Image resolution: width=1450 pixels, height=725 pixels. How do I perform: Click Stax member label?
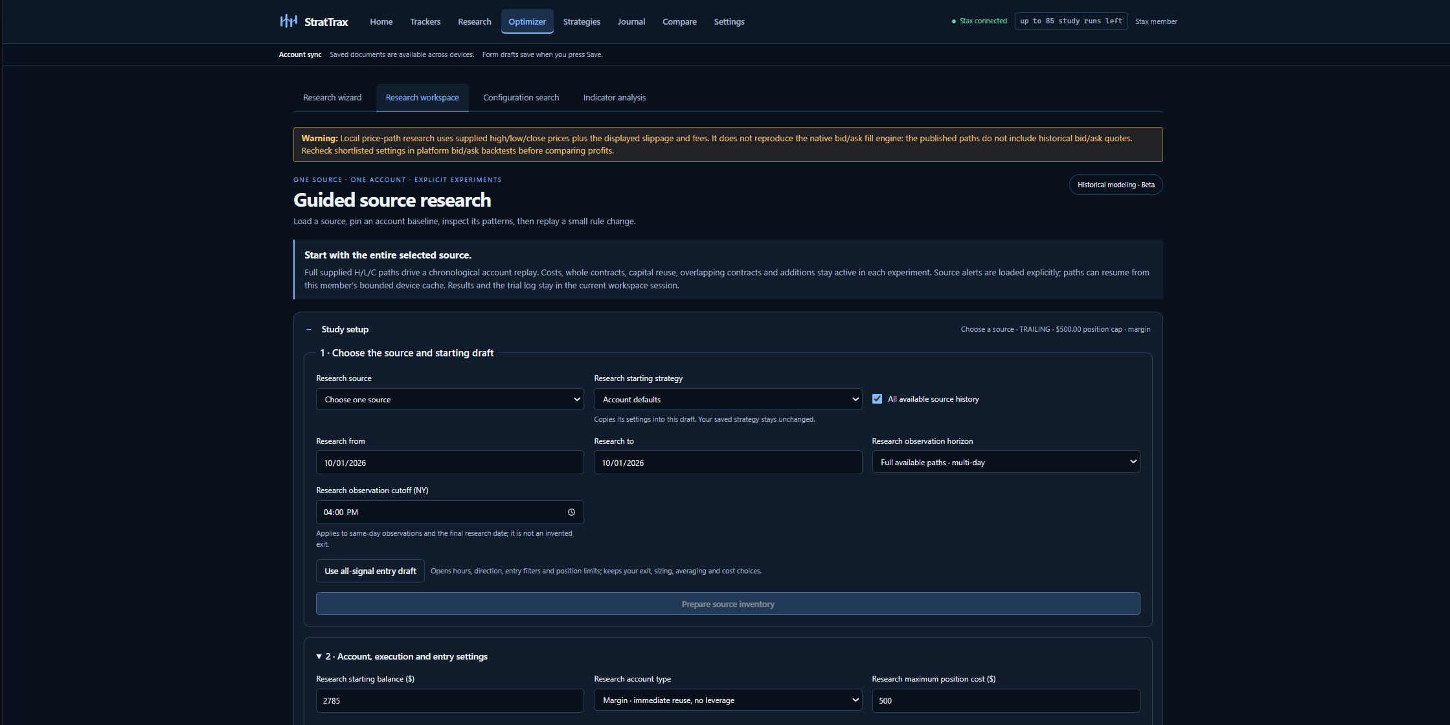tap(1156, 21)
